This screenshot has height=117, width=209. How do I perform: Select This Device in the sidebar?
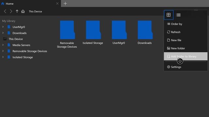[x=16, y=39]
